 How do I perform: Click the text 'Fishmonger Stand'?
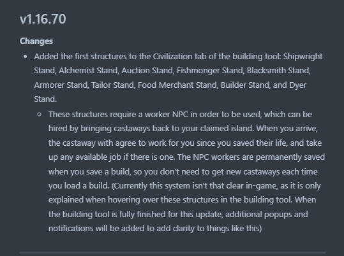point(210,71)
